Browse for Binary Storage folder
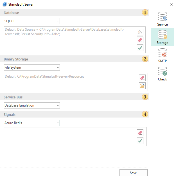This screenshot has height=178, width=176. (142, 86)
